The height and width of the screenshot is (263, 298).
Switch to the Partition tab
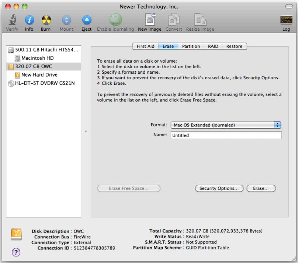click(192, 46)
